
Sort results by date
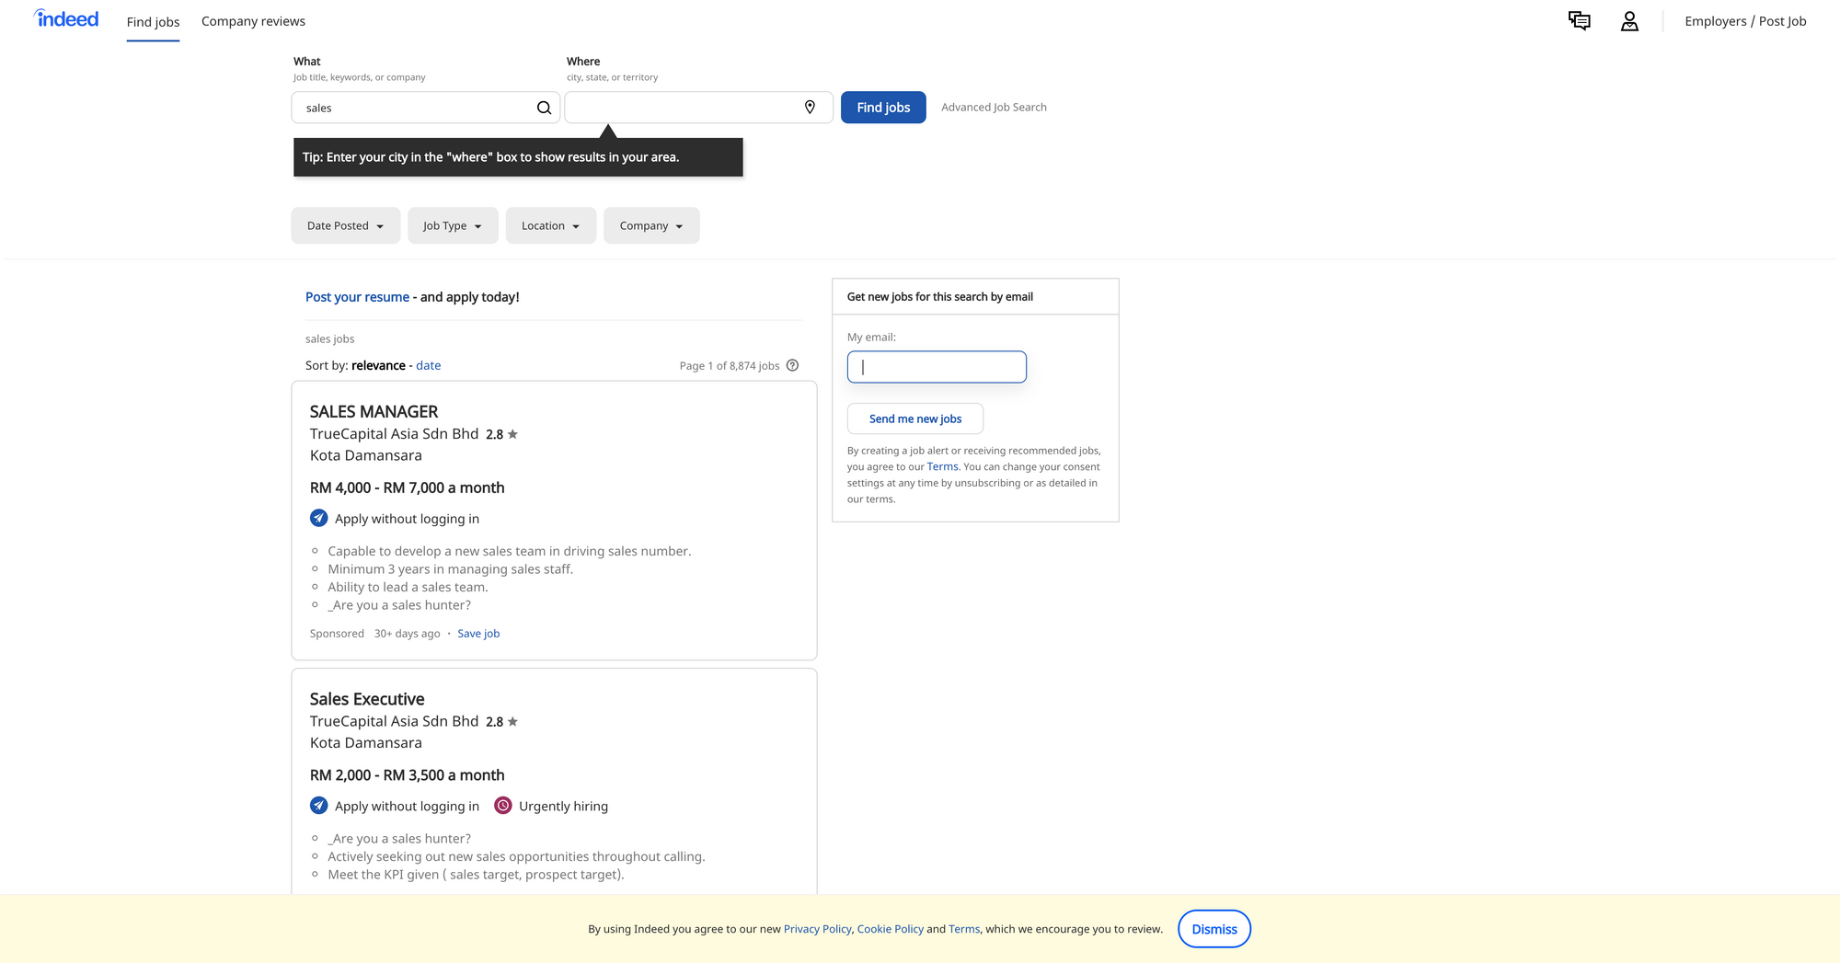click(429, 365)
